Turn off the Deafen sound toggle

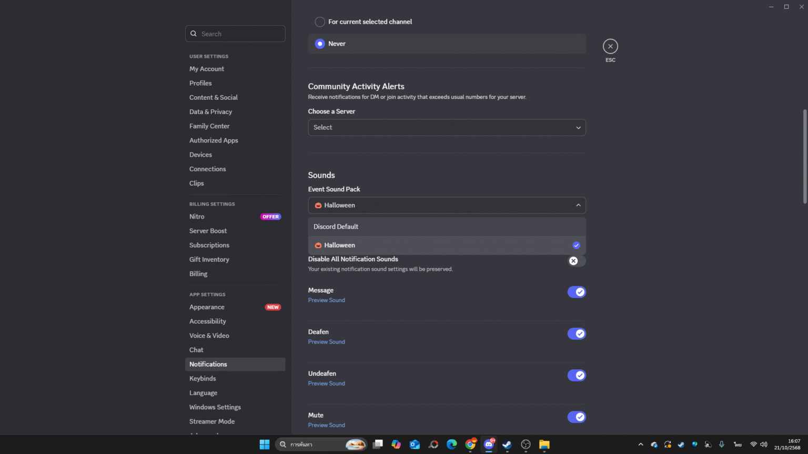click(577, 333)
